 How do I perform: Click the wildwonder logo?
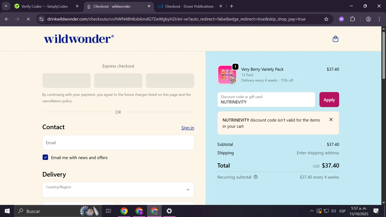coord(79,39)
